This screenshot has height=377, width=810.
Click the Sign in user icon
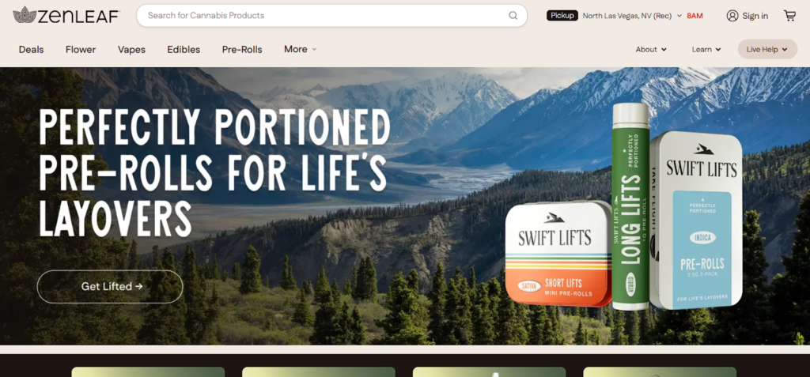tap(732, 16)
